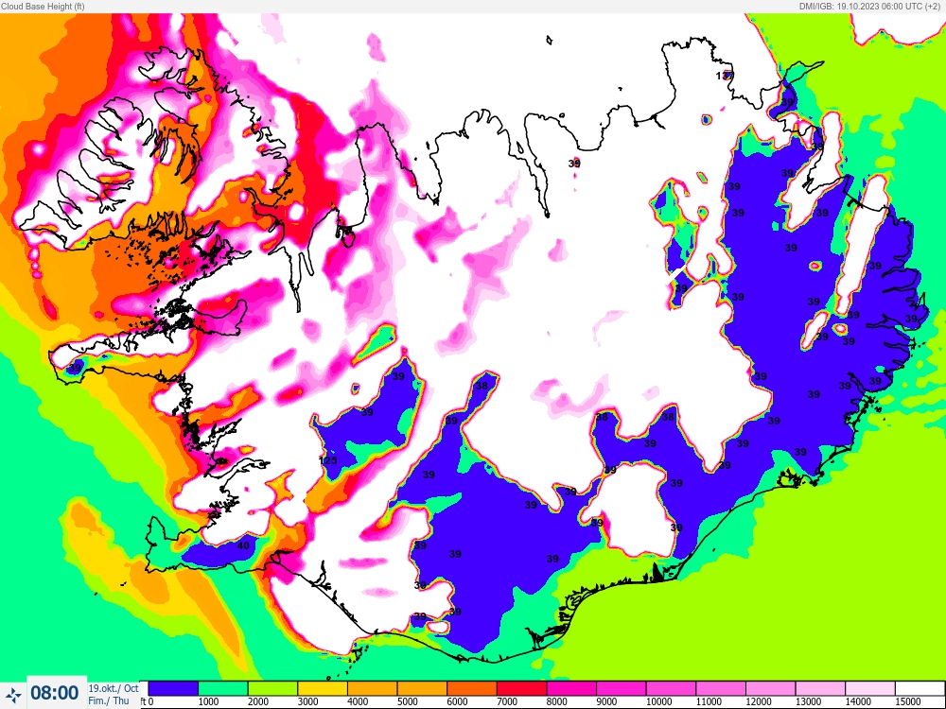
Task: Click the 125 value on the map
Action: click(327, 460)
